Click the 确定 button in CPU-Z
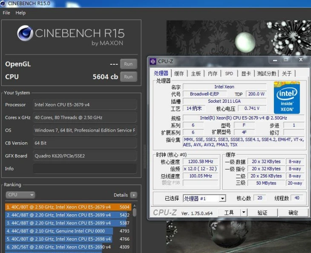Viewport: 311px width, 253px height. [x=293, y=213]
